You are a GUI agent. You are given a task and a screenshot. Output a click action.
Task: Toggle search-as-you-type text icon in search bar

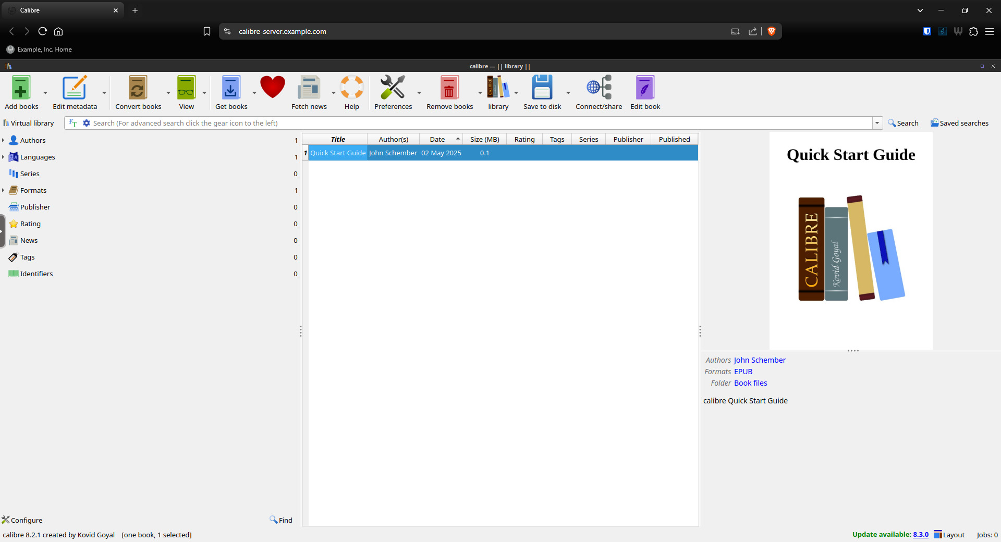pos(73,123)
